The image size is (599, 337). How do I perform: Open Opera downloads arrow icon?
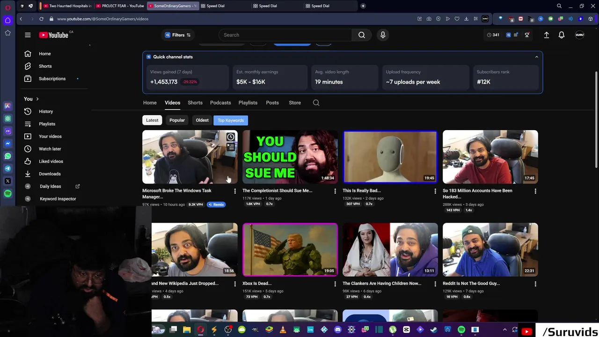point(466,19)
